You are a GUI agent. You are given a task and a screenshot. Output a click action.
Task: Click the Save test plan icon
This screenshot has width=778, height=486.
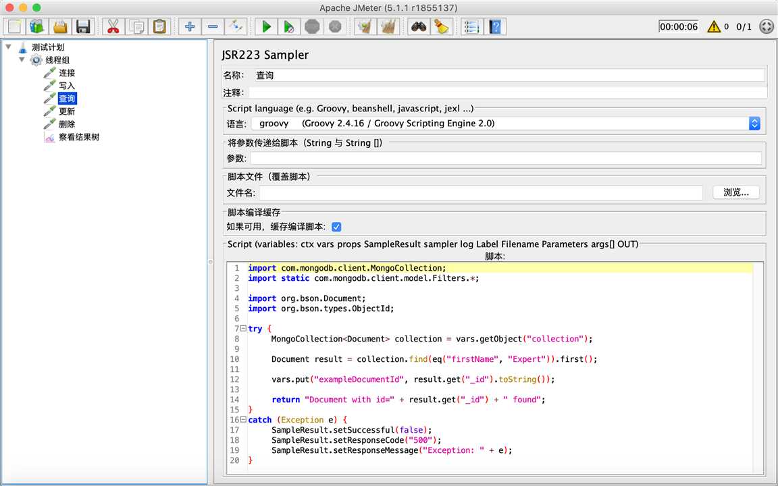click(x=83, y=26)
